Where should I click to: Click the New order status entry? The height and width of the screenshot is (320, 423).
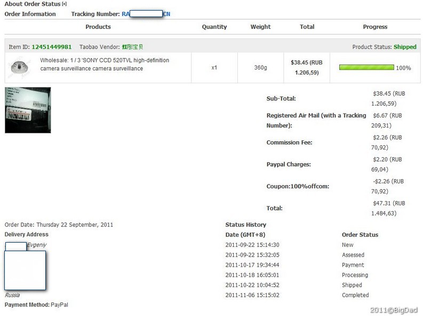[x=347, y=245]
